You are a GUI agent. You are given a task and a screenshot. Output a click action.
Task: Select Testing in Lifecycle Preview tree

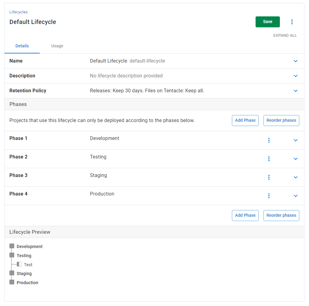pos(24,256)
